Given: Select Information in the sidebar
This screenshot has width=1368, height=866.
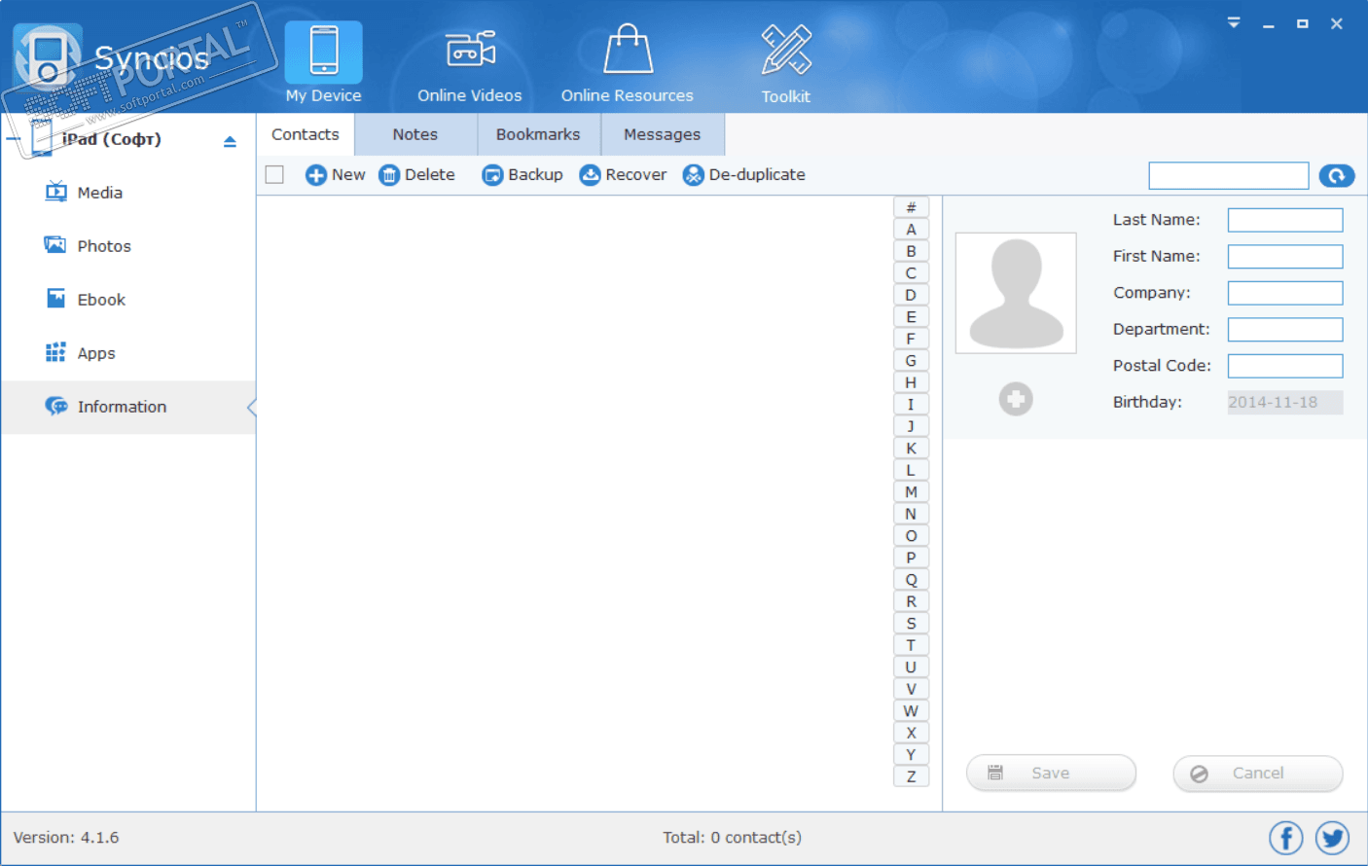Looking at the screenshot, I should coord(128,407).
